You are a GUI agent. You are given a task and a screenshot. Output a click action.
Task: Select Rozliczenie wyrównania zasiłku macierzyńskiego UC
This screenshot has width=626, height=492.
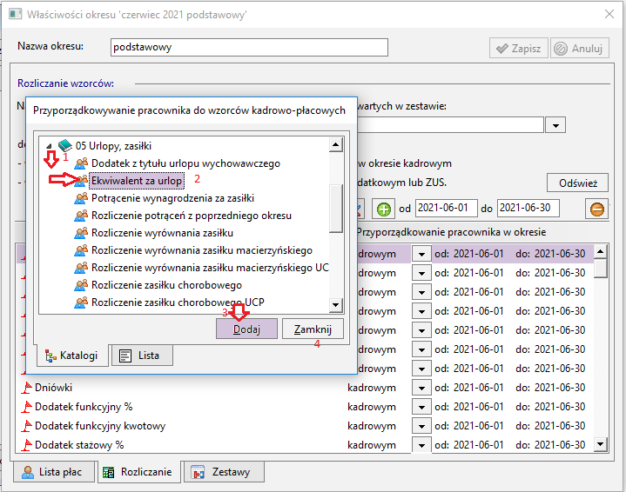[210, 268]
